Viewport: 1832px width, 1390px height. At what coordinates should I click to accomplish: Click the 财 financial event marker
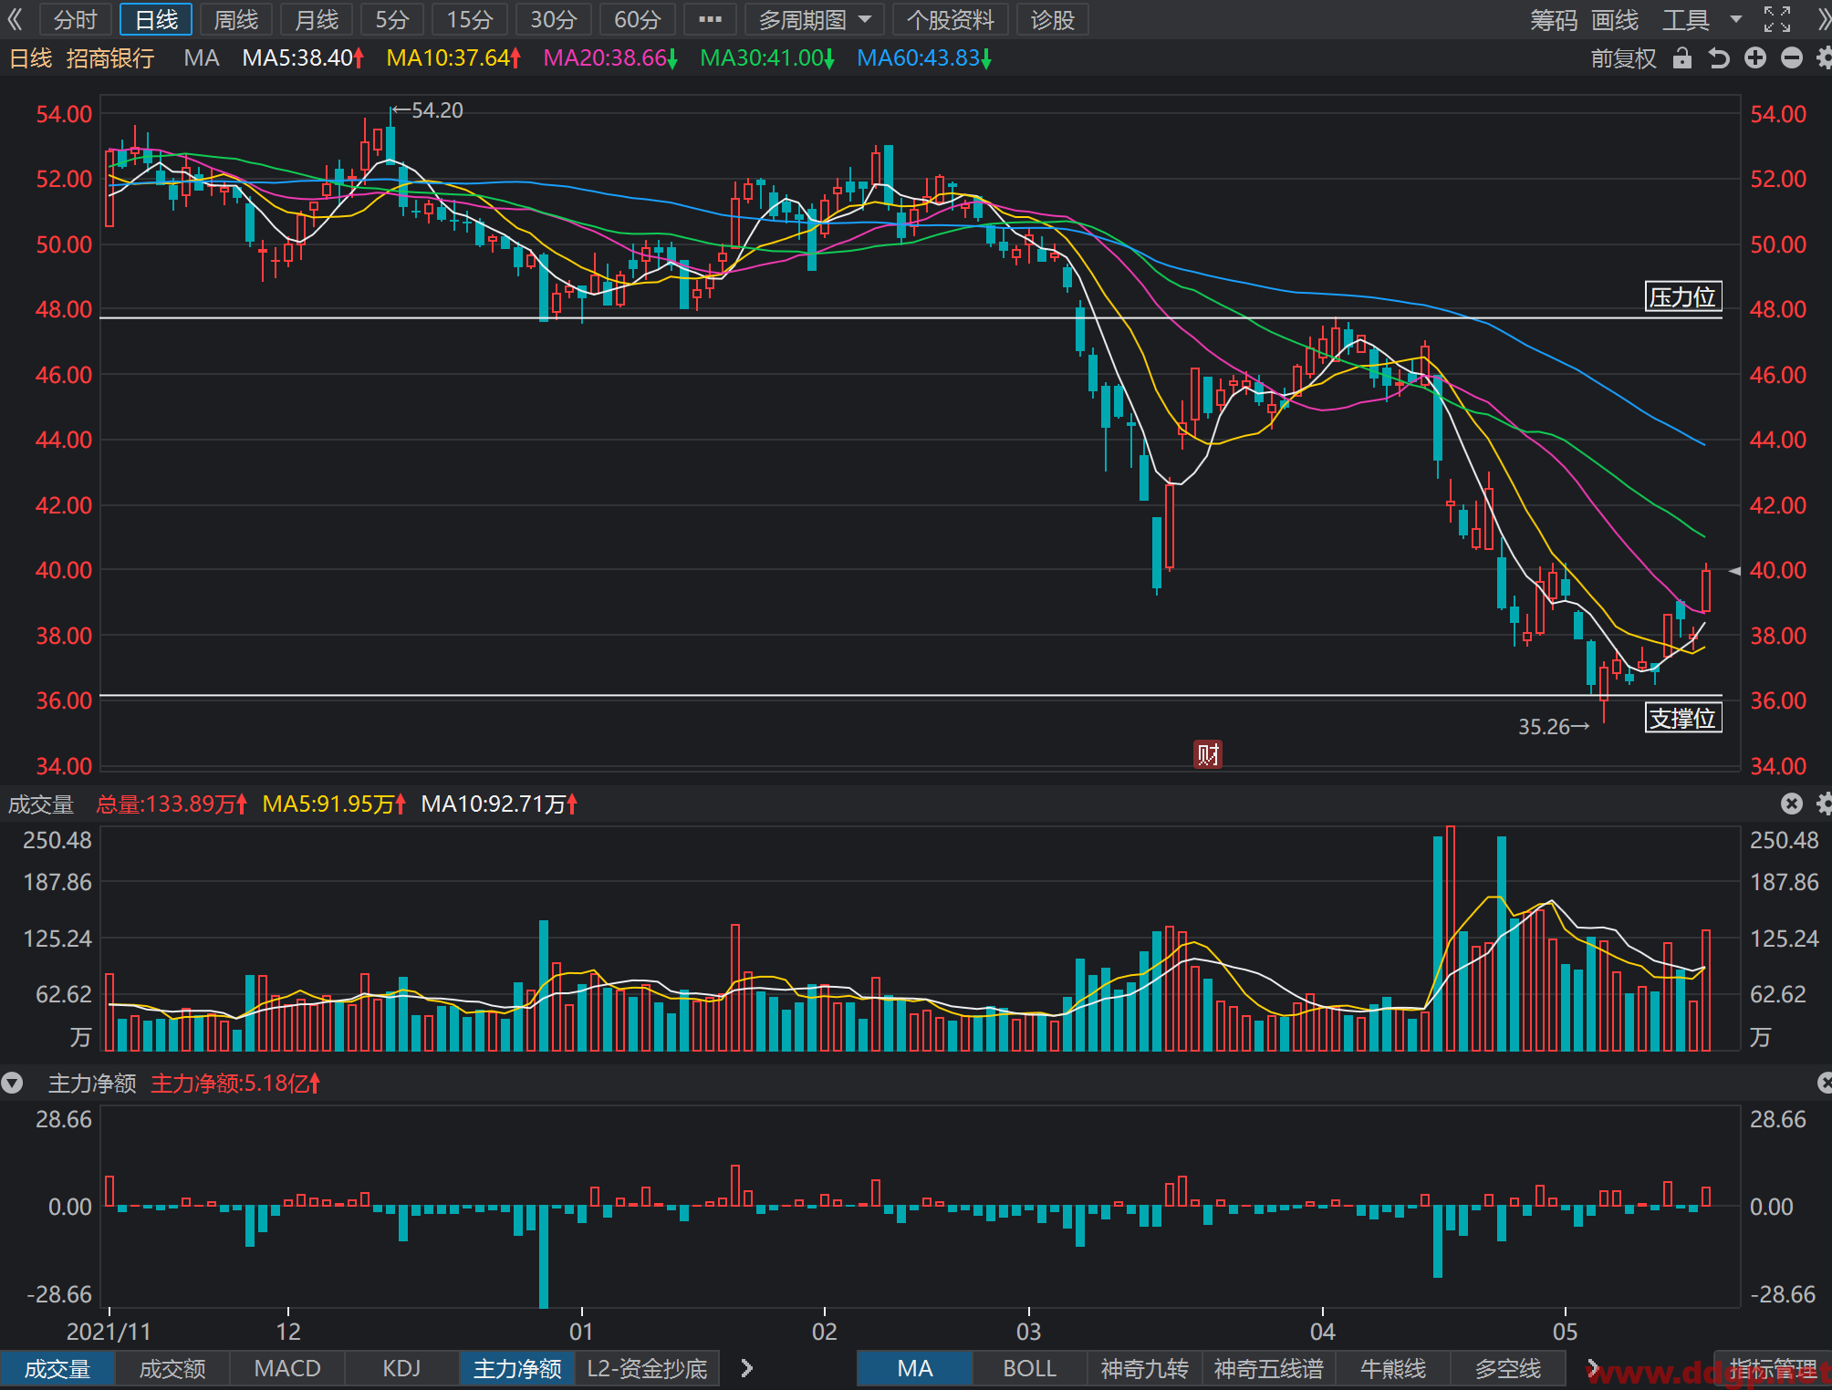(1208, 754)
